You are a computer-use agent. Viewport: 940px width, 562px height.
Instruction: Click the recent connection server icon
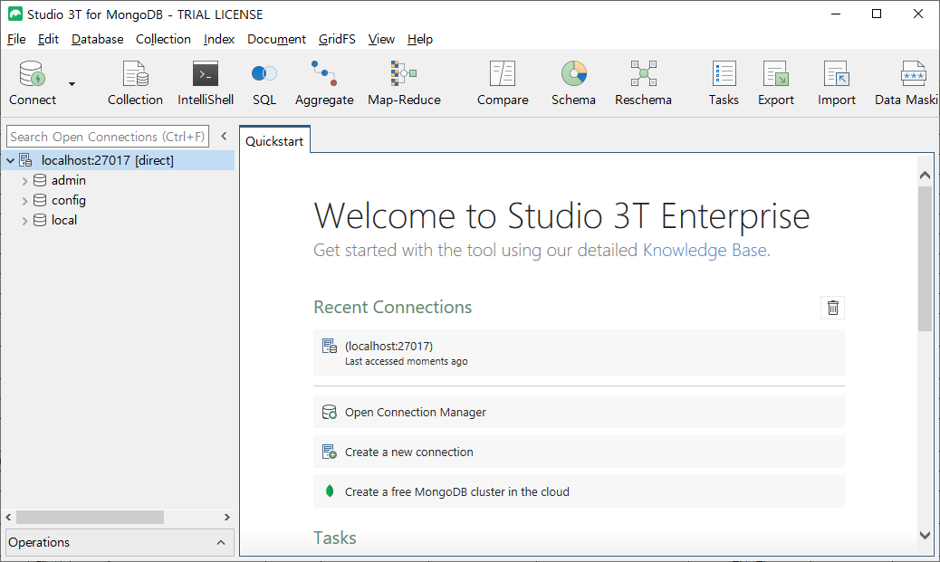(x=329, y=346)
